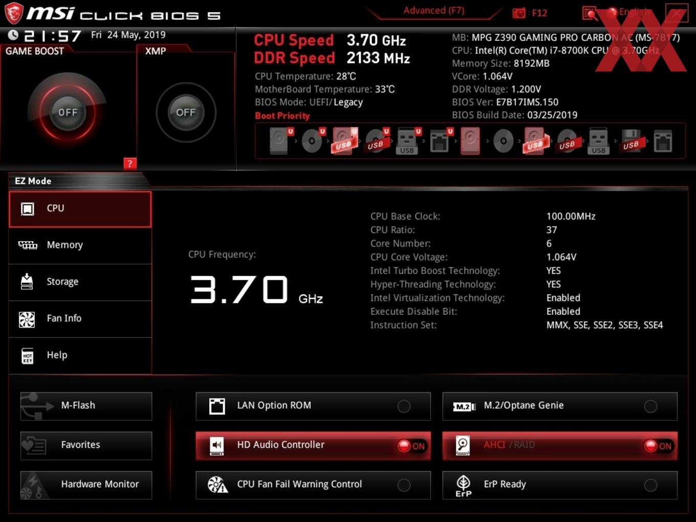Select the first UEFI hard disk boot device

279,141
